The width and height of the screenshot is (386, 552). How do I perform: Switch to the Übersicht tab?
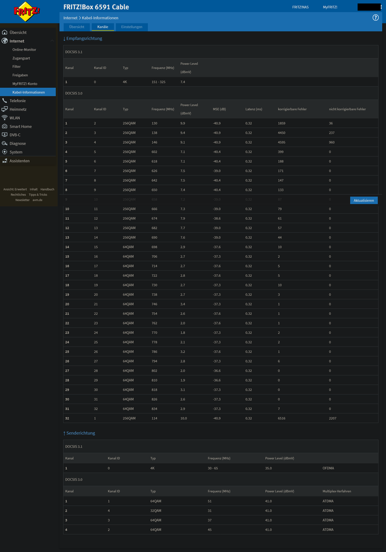point(77,27)
